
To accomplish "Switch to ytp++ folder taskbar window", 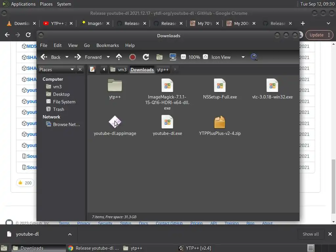I will tap(133, 248).
